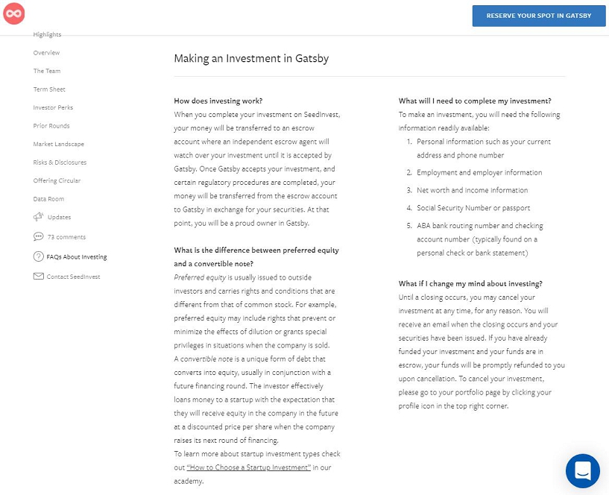The width and height of the screenshot is (609, 495).
Task: Go to Market Landscape section
Action: click(58, 144)
